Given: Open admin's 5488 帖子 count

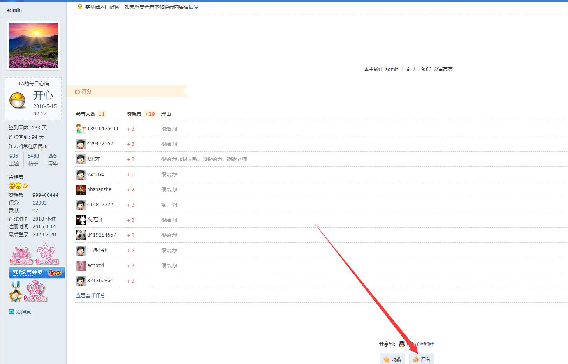Looking at the screenshot, I should (x=33, y=156).
